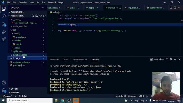Close the index.js editor tab
The height and width of the screenshot is (103, 183).
(x=120, y=8)
